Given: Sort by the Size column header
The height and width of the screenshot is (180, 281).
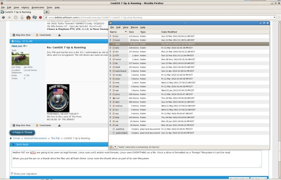Looking at the screenshot, I should 134,32.
